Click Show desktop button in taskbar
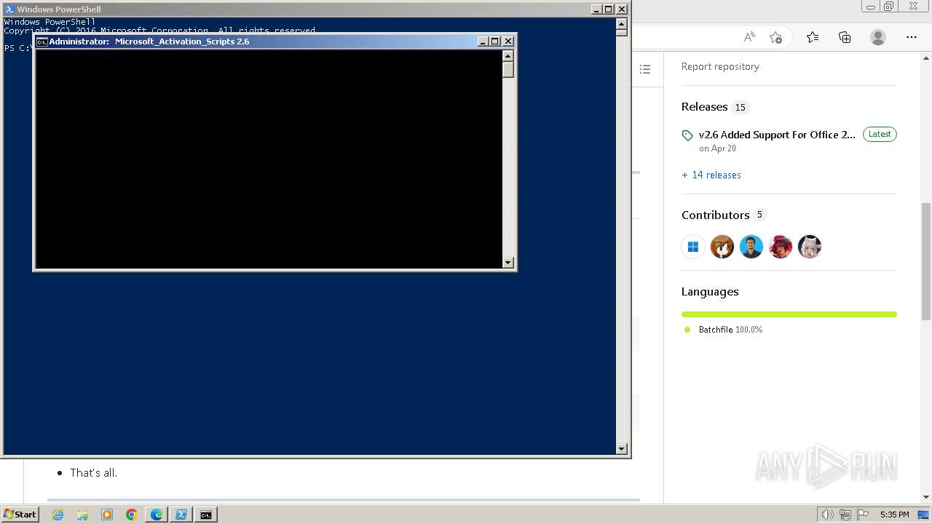The image size is (932, 524). point(924,515)
